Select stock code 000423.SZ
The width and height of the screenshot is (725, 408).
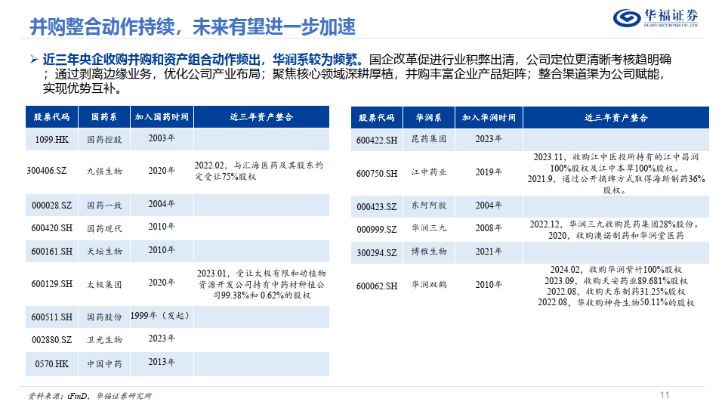pos(377,207)
